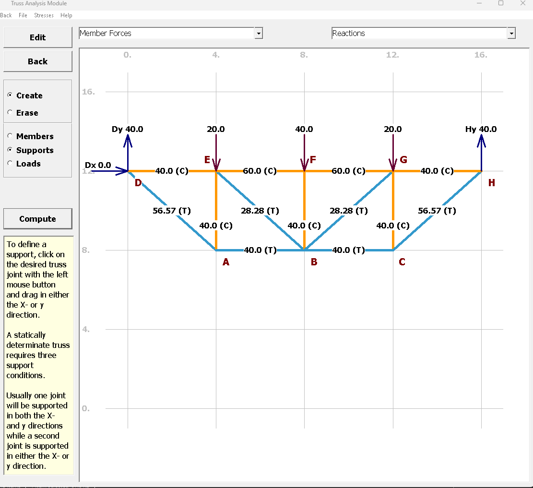Viewport: 533px width, 488px height.
Task: Click vertical EA force label 40.0 (C)
Action: [x=216, y=226]
